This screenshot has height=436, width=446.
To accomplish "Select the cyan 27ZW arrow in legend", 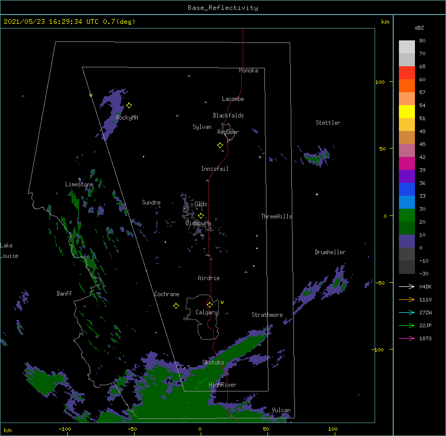I will [407, 312].
